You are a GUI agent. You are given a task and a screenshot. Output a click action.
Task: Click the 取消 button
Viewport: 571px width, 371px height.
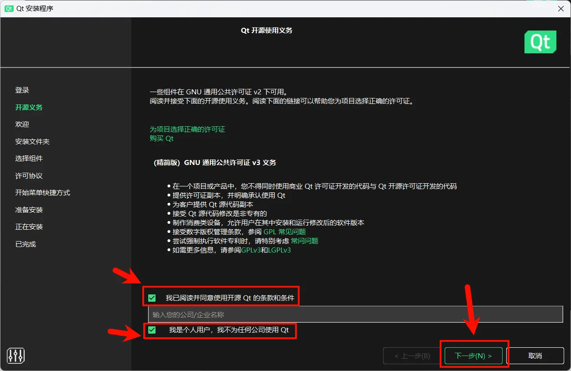point(535,356)
